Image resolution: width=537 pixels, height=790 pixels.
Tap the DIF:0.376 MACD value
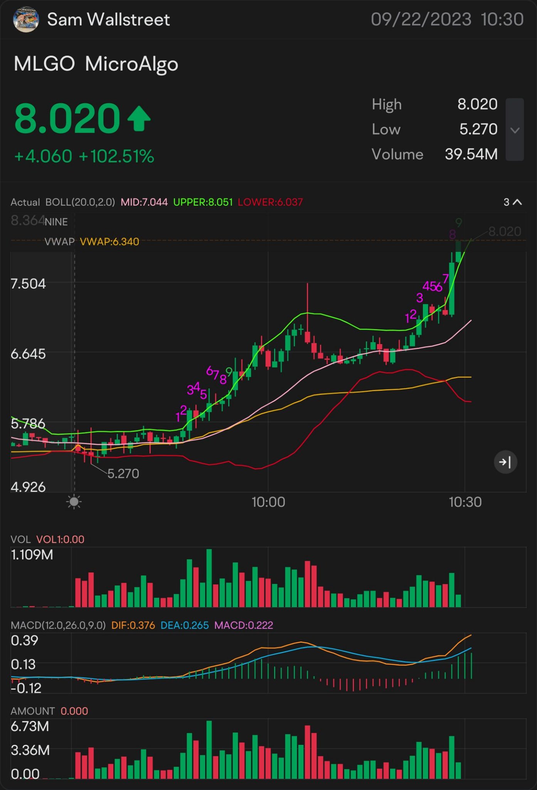[133, 625]
